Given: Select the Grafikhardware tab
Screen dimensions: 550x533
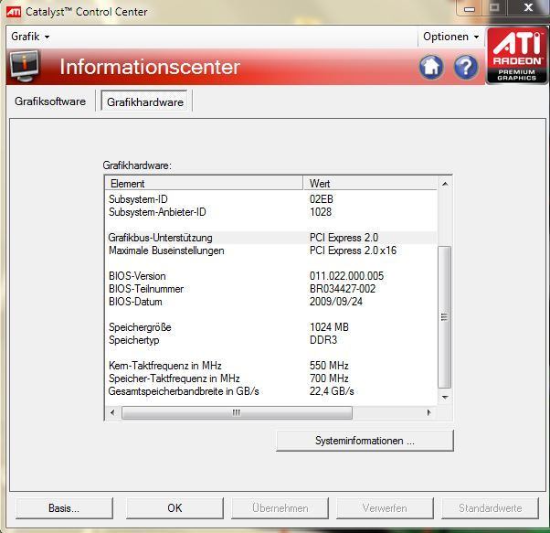Looking at the screenshot, I should pos(145,102).
